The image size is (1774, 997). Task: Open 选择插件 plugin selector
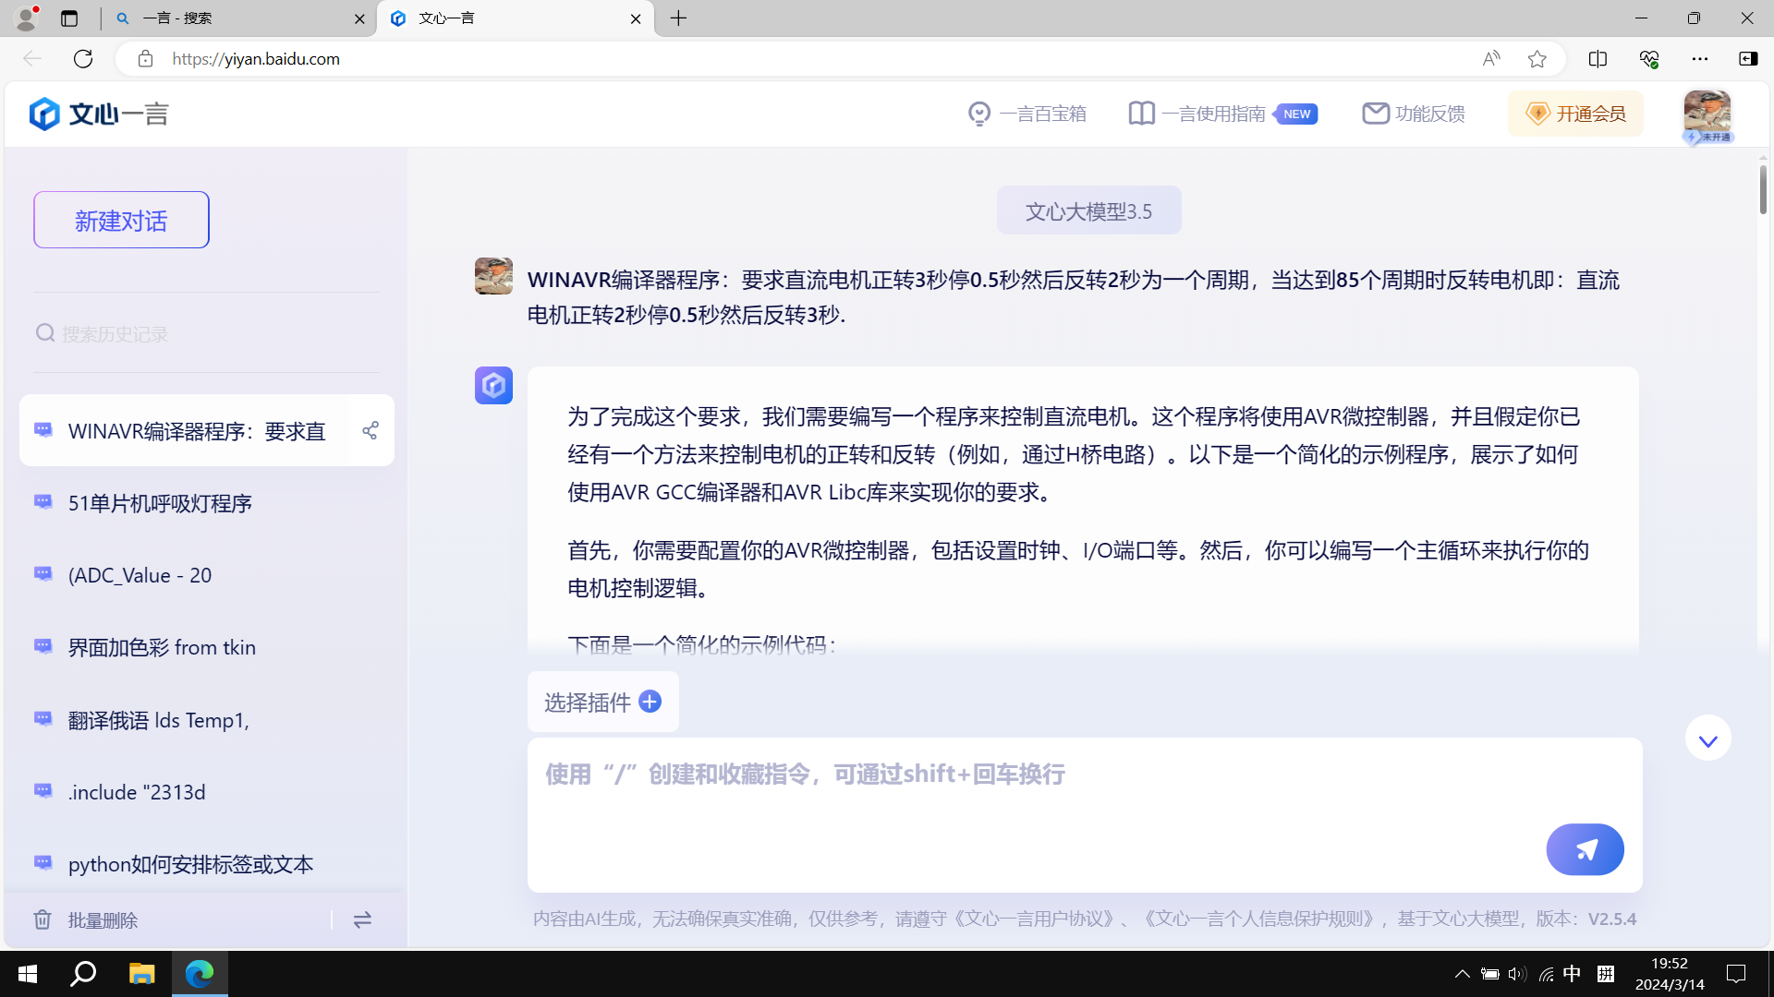[x=602, y=703]
